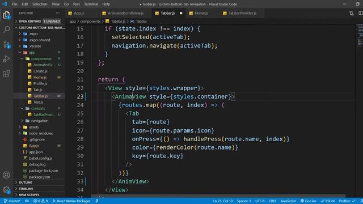Open the Explorer view in activity bar
Image resolution: width=363 pixels, height=204 pixels.
[x=6, y=15]
